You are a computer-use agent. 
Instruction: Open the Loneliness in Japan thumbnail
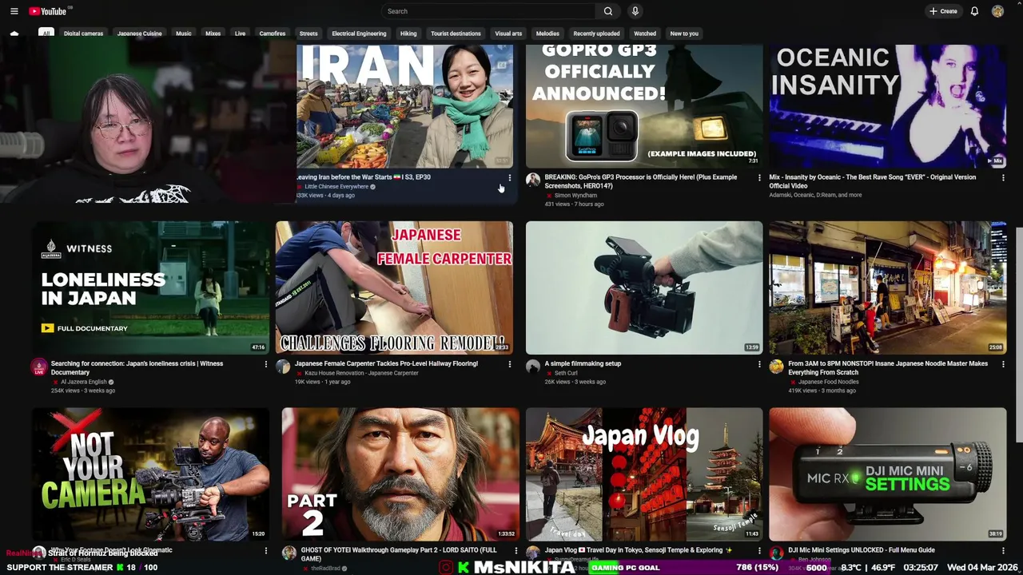click(x=151, y=287)
